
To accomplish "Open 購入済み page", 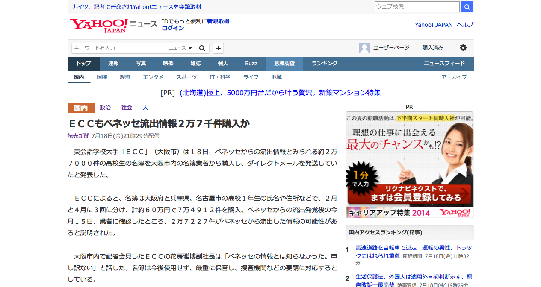I will point(433,48).
